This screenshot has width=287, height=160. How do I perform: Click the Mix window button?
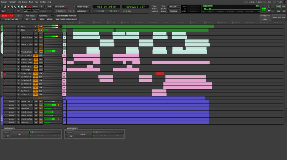284,11
